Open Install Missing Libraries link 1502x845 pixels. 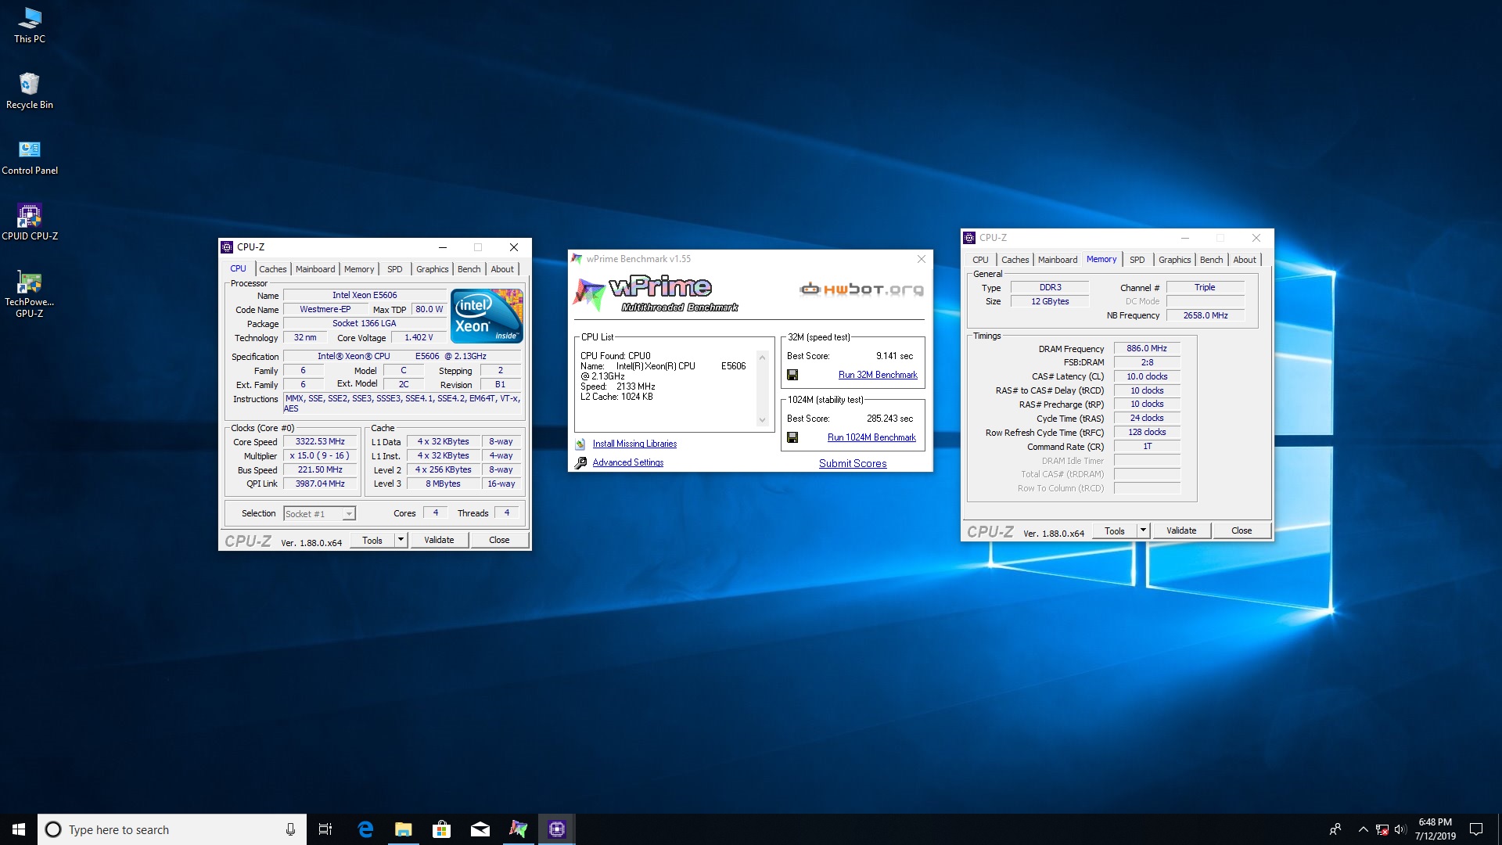point(634,444)
